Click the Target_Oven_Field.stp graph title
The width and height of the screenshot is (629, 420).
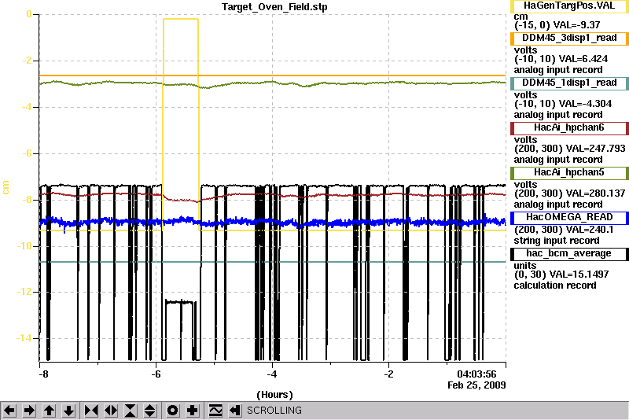274,7
